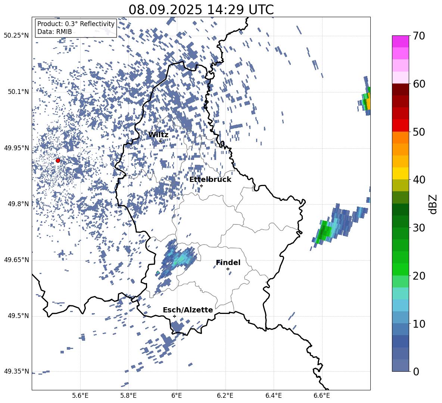Click the 6.6°E longitude label
The height and width of the screenshot is (403, 442).
tap(322, 396)
